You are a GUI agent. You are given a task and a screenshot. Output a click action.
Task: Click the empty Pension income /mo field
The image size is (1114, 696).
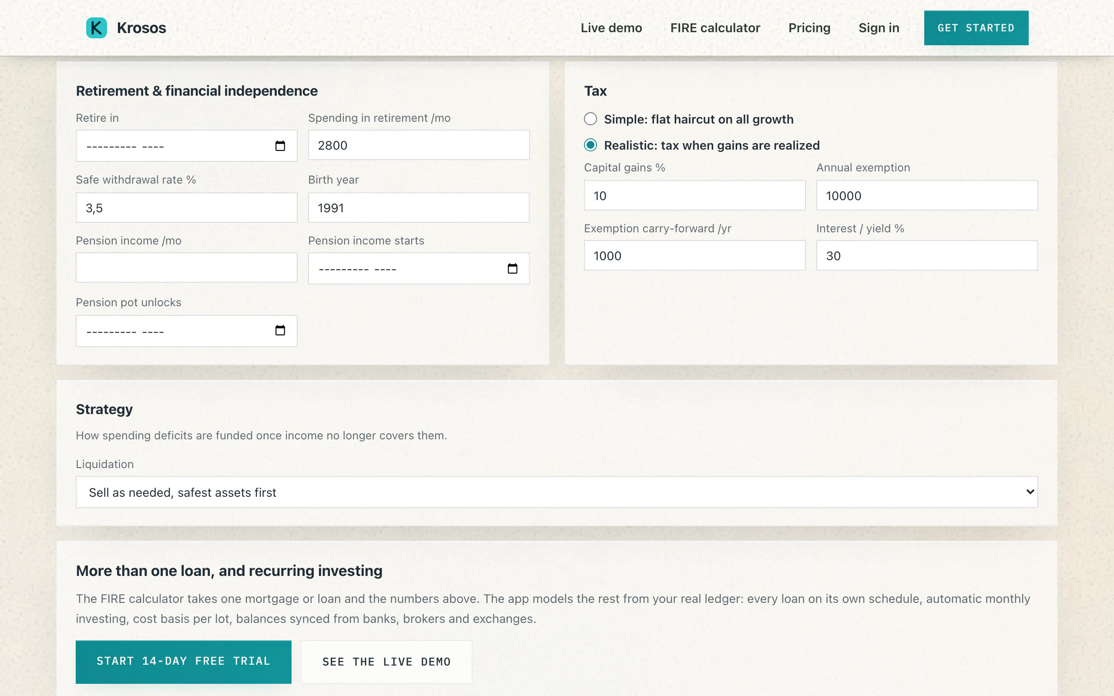(186, 268)
